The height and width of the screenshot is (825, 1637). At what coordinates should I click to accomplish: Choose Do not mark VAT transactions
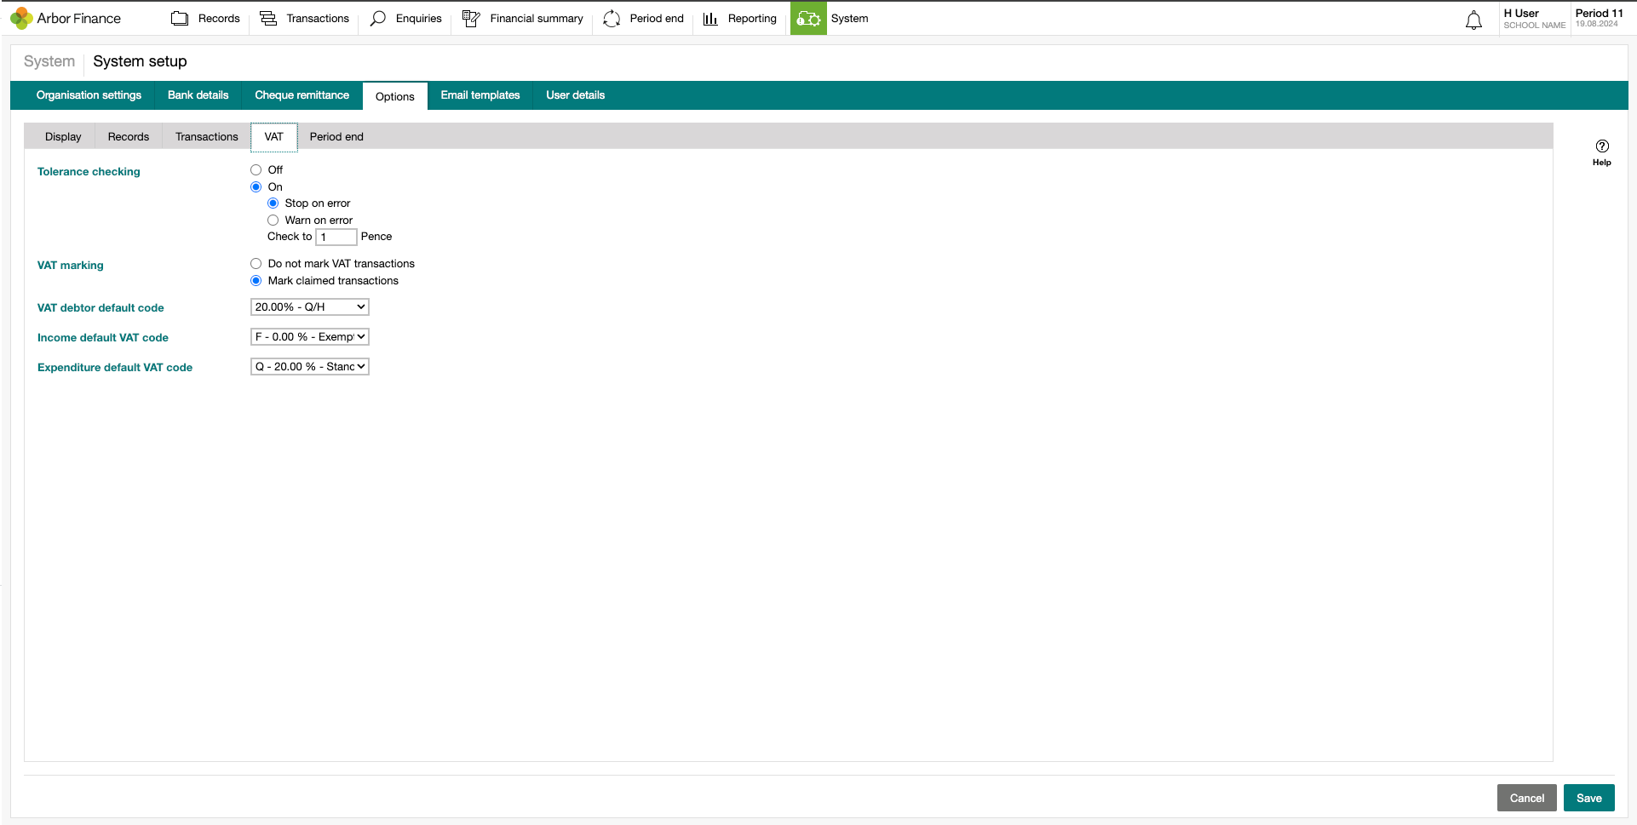(x=256, y=263)
